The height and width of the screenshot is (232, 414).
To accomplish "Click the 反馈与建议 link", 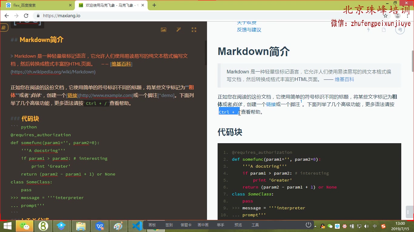I will point(249,30).
